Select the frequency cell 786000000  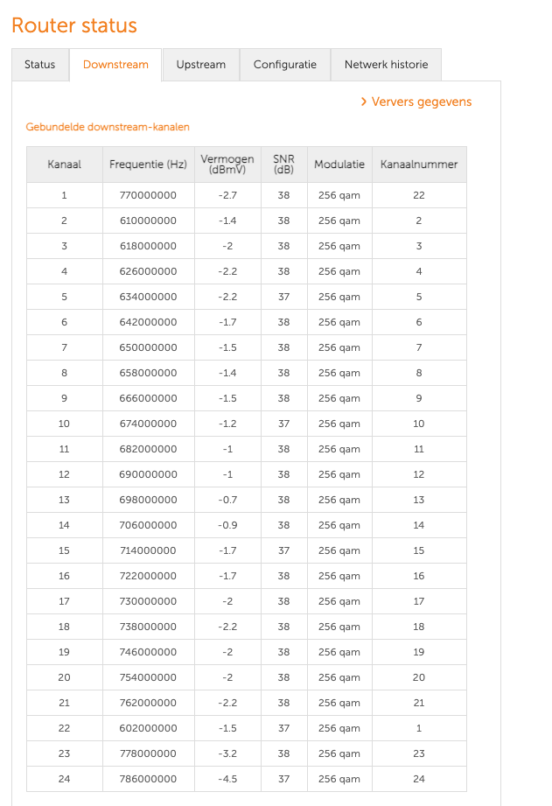pyautogui.click(x=148, y=779)
